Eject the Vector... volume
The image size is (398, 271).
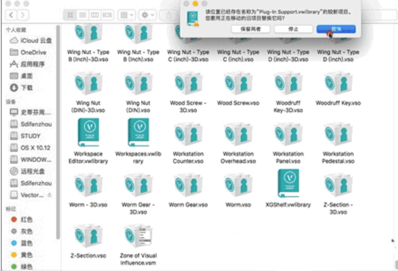click(49, 195)
